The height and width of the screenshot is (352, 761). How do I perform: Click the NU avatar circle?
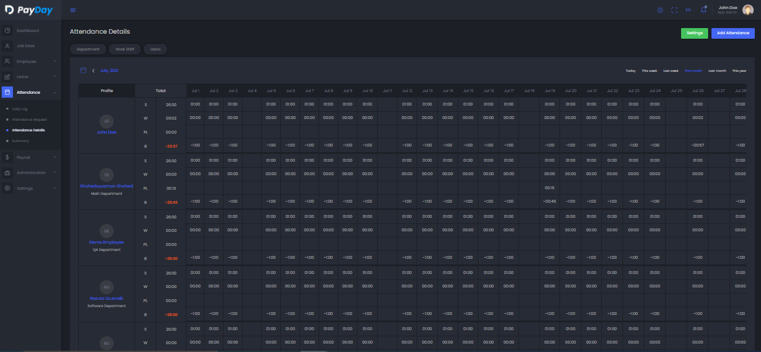click(x=106, y=287)
